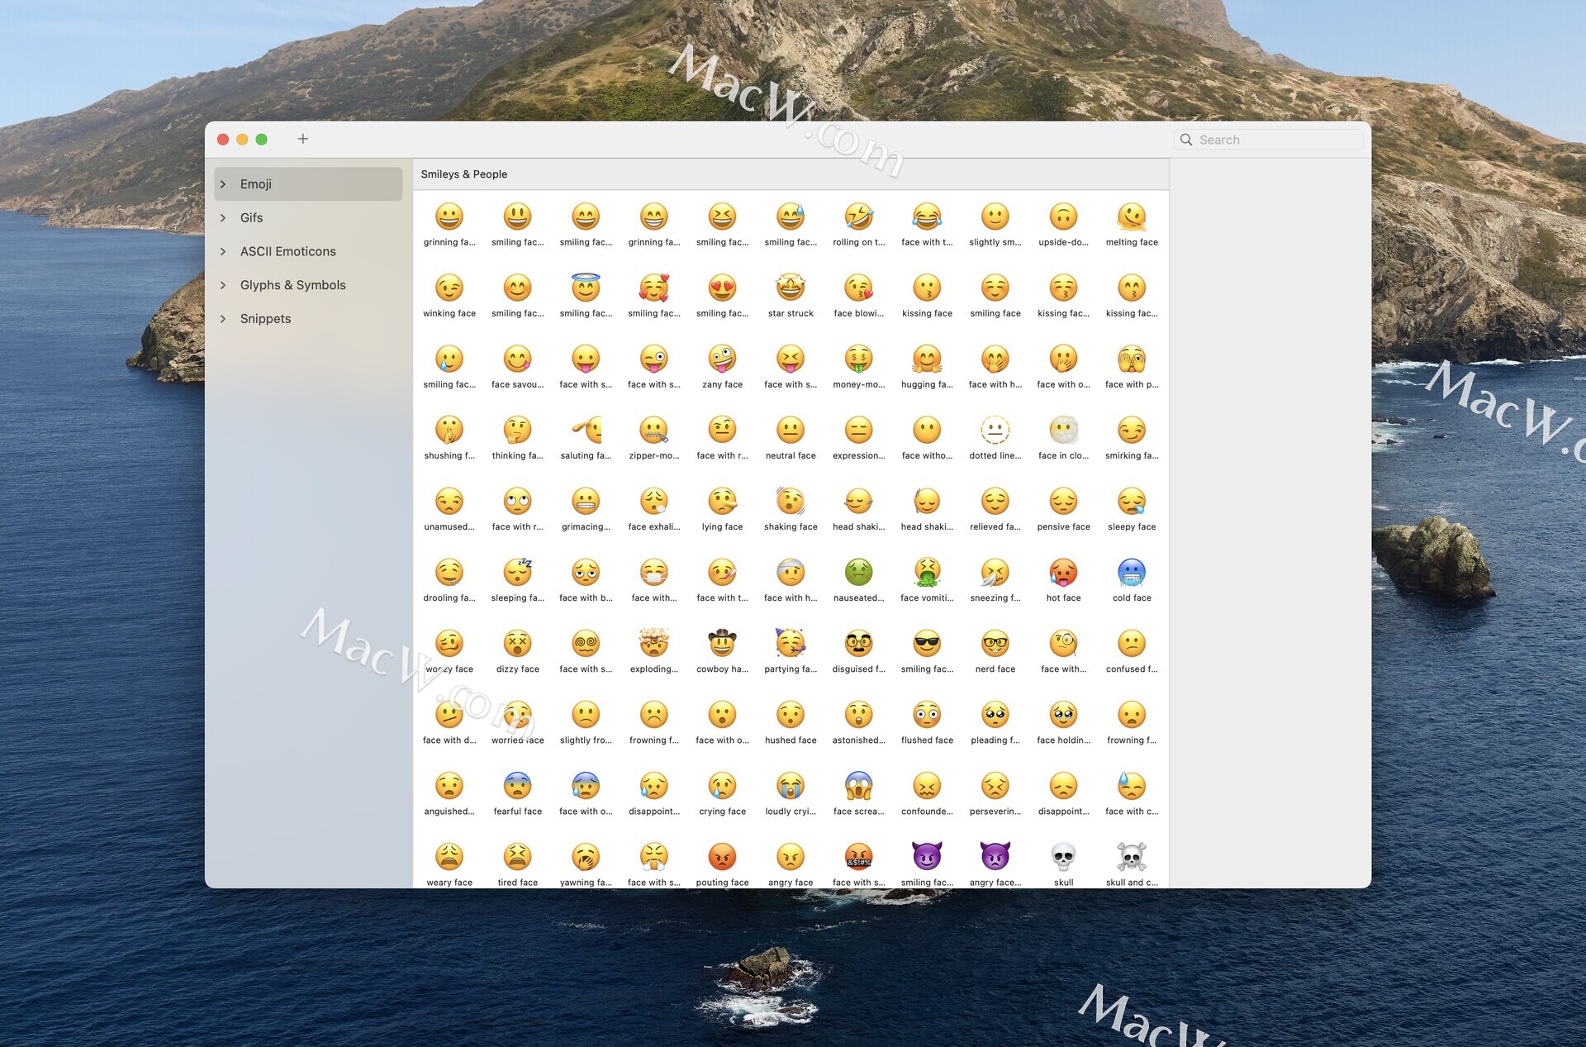
Task: Expand the Emoji category chevron
Action: [223, 184]
